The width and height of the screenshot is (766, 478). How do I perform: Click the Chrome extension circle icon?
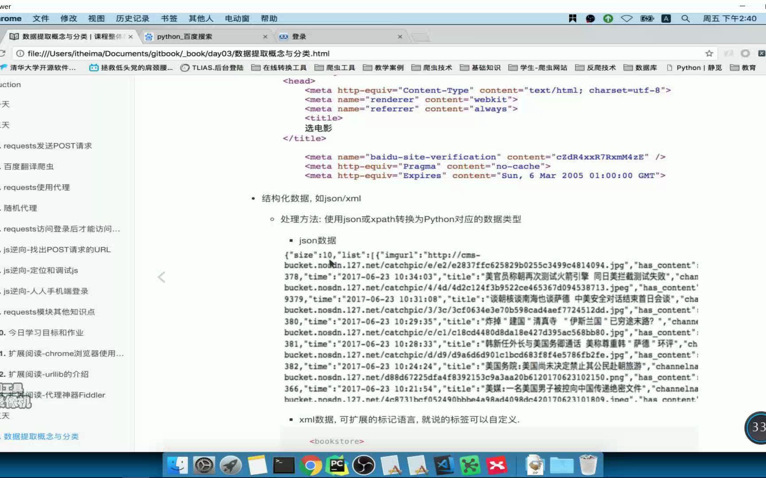tap(745, 54)
